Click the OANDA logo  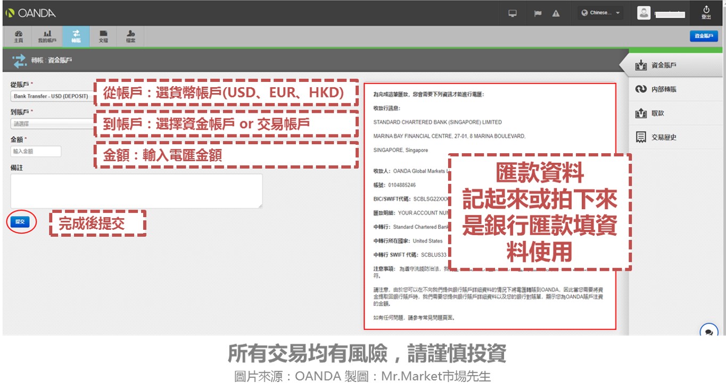pos(30,13)
